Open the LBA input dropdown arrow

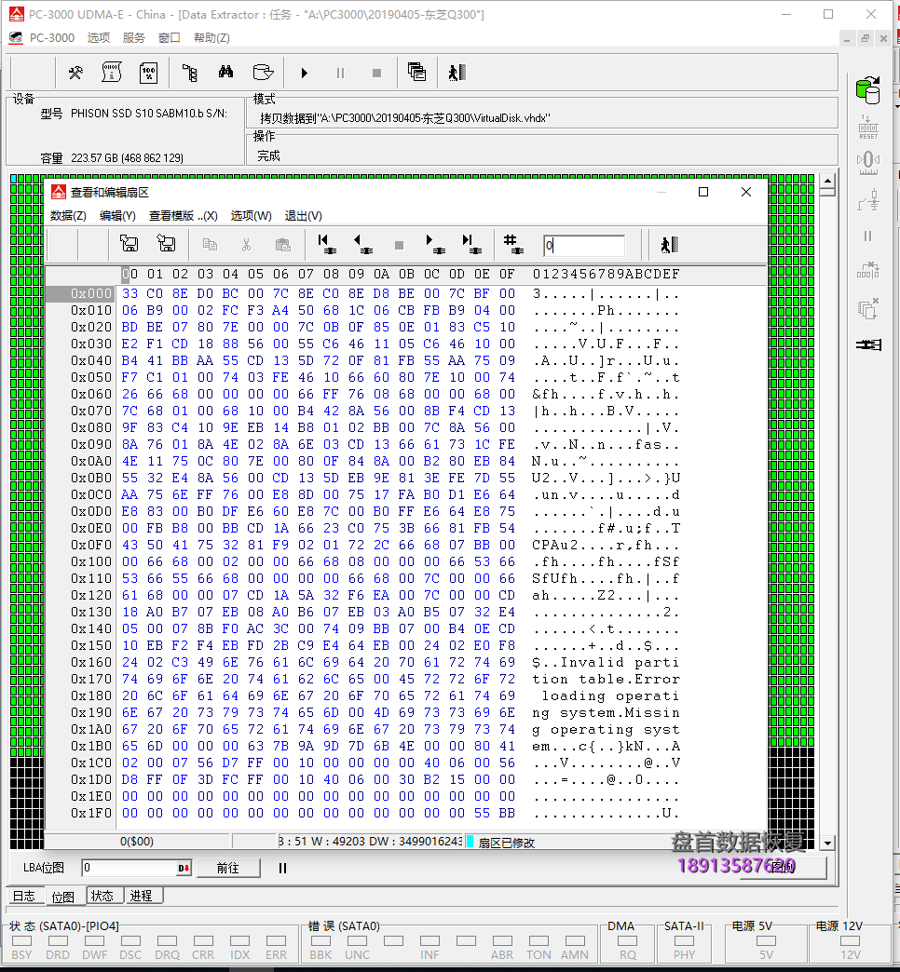coord(184,868)
